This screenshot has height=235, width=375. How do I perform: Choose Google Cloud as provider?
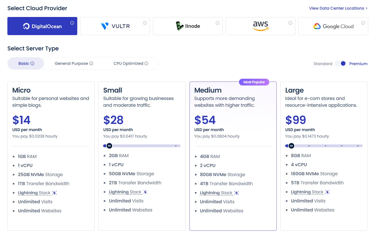coord(333,26)
